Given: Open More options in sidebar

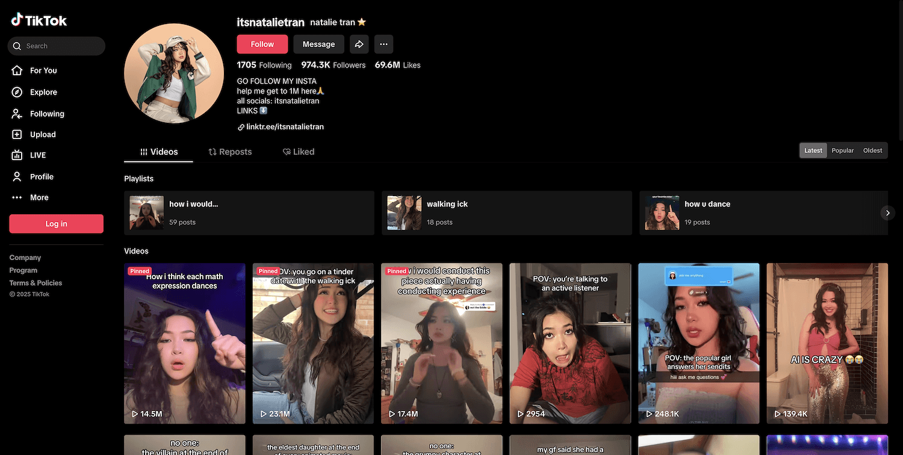Looking at the screenshot, I should [39, 197].
